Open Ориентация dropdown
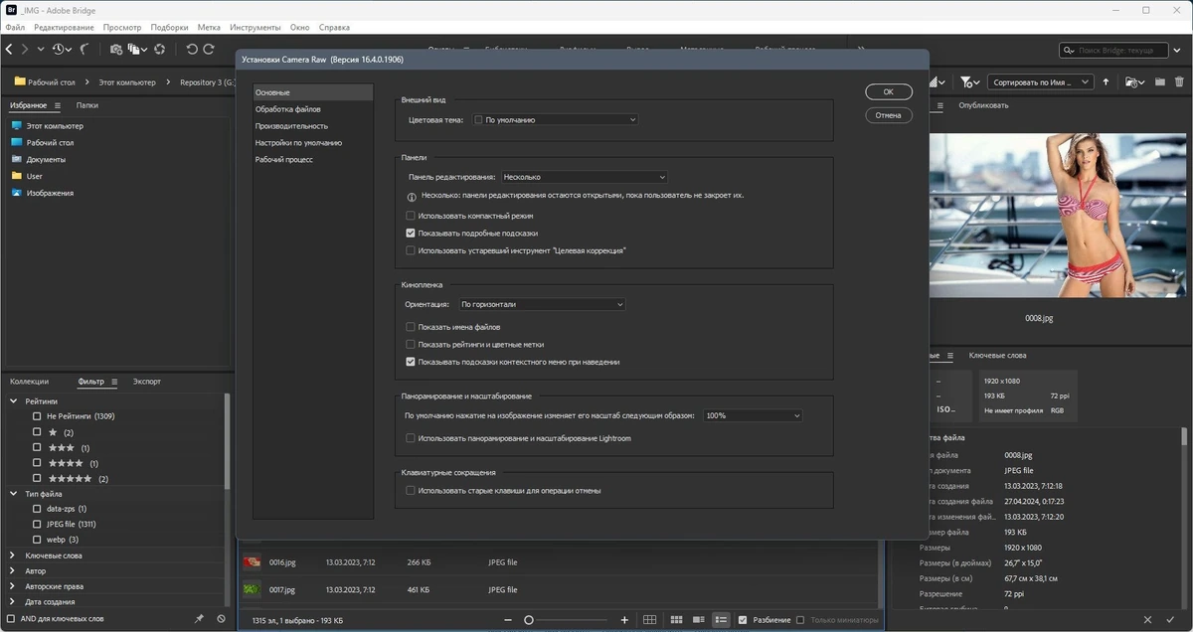1193x632 pixels. (542, 304)
